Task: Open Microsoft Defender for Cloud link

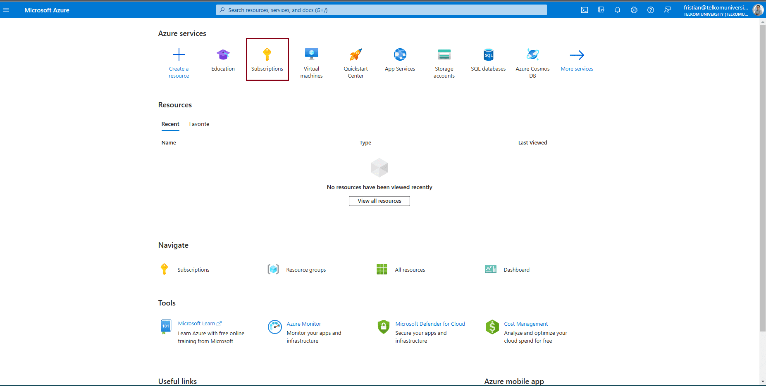Action: tap(430, 324)
